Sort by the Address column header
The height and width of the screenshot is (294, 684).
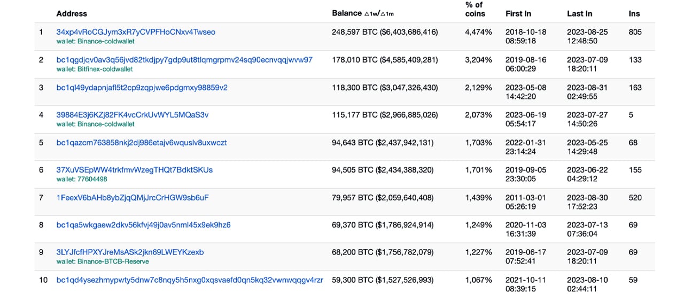(x=72, y=13)
